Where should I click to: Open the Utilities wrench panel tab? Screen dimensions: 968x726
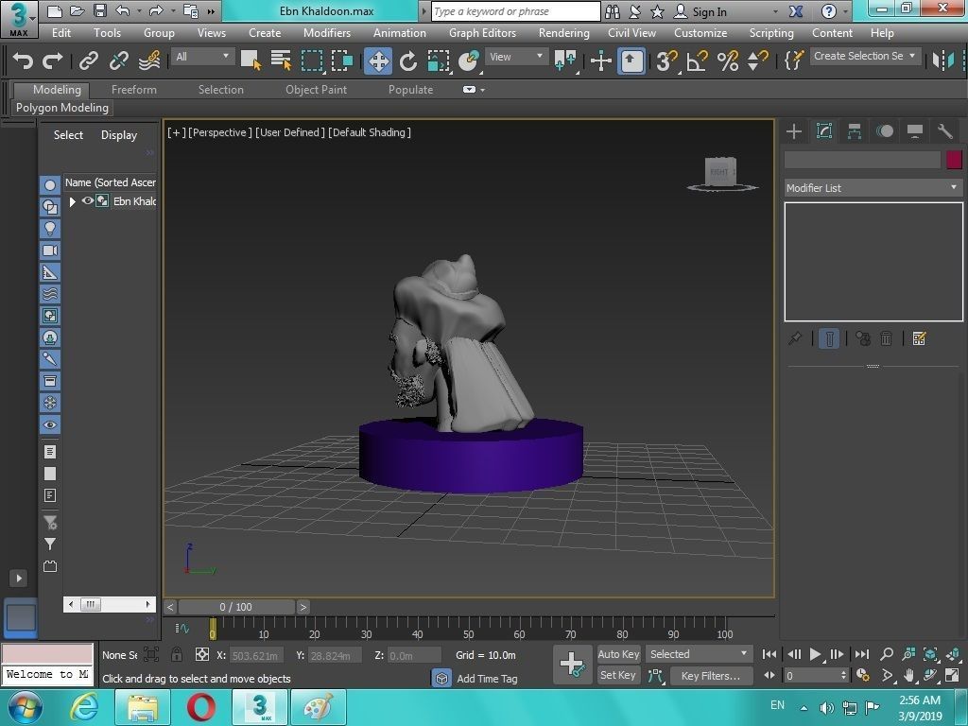(x=945, y=130)
